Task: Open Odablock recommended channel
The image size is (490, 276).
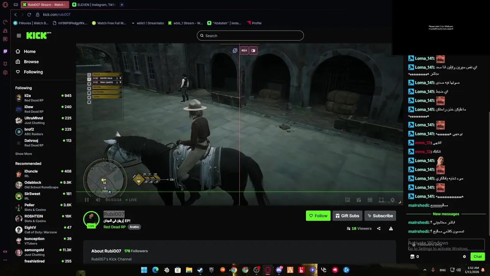Action: [x=43, y=185]
